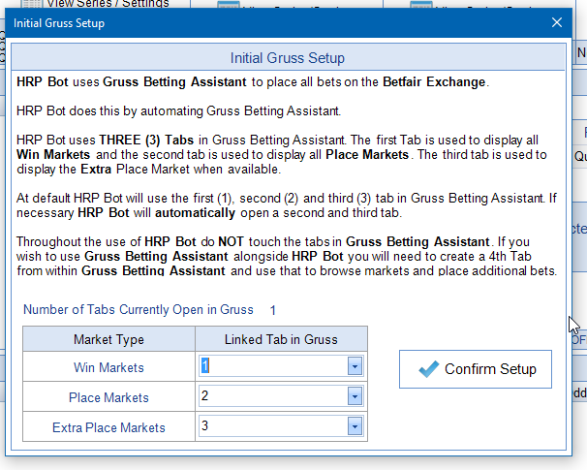Open the Win Markets linked tab dropdown
The image size is (587, 470).
(355, 366)
